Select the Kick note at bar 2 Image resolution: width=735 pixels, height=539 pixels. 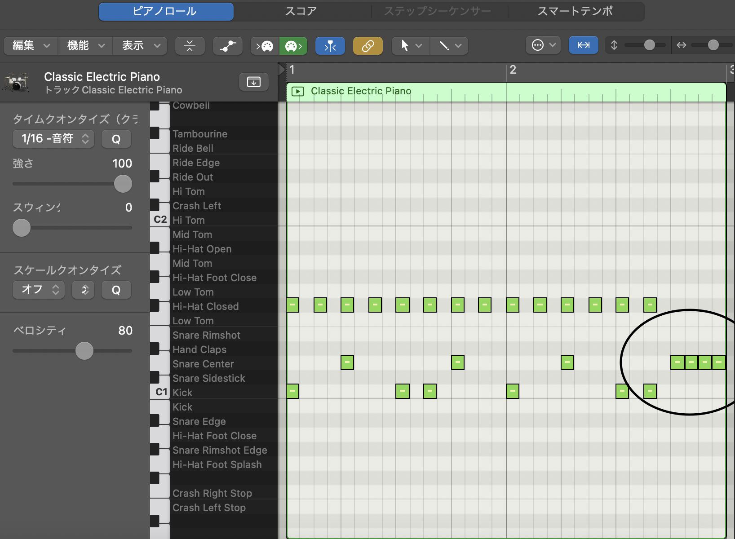(513, 391)
